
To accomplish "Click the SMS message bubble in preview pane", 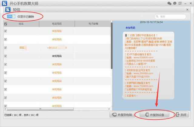I will point(149,66).
